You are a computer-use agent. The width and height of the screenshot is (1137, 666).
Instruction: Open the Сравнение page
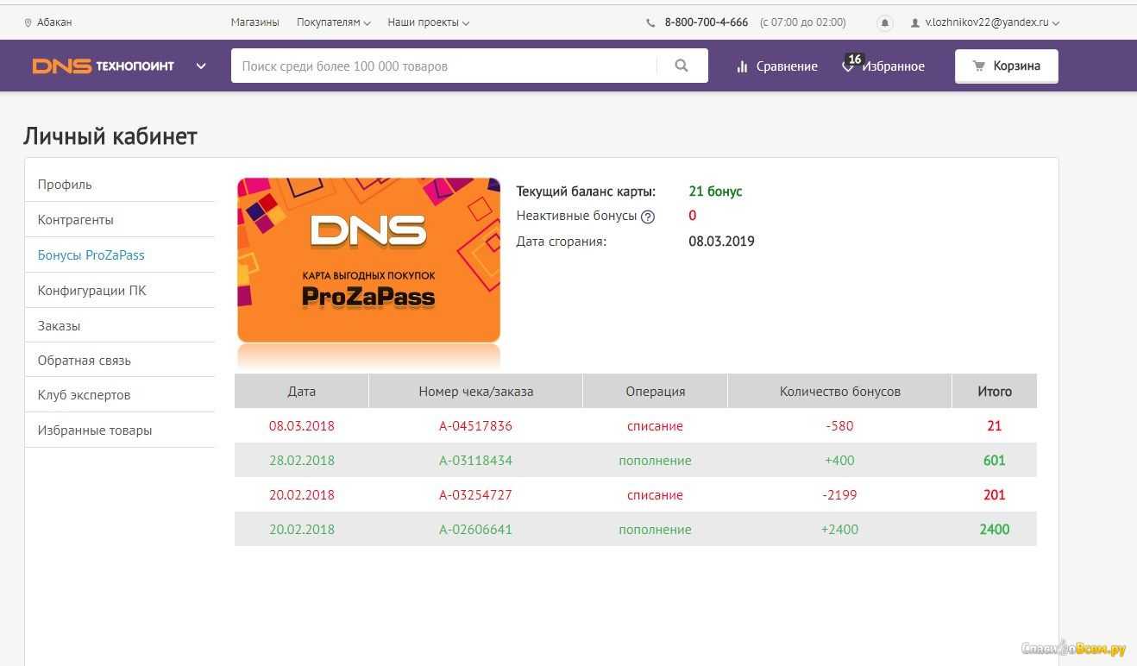coord(777,66)
